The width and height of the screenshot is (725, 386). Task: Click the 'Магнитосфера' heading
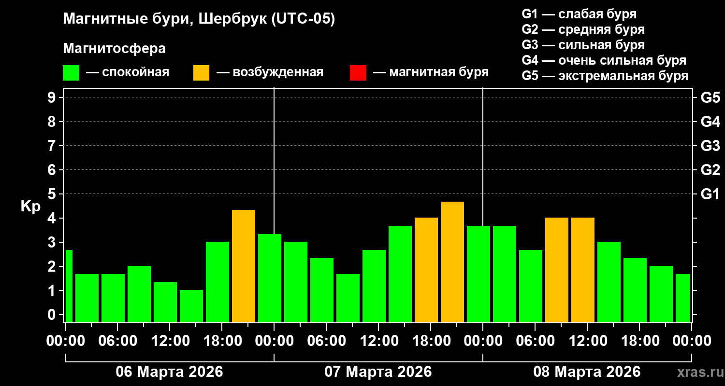114,49
